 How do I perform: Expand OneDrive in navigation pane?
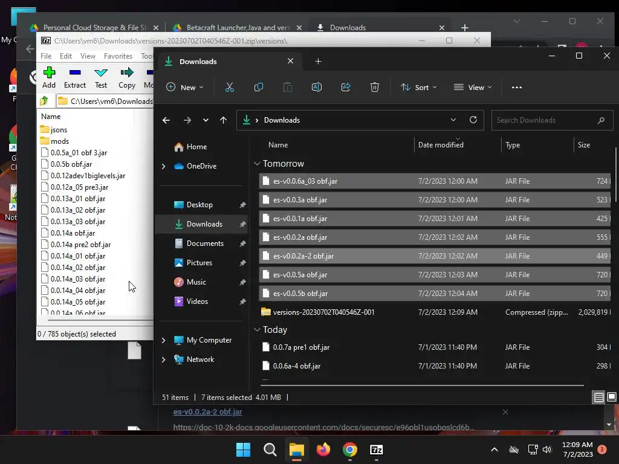(x=163, y=166)
